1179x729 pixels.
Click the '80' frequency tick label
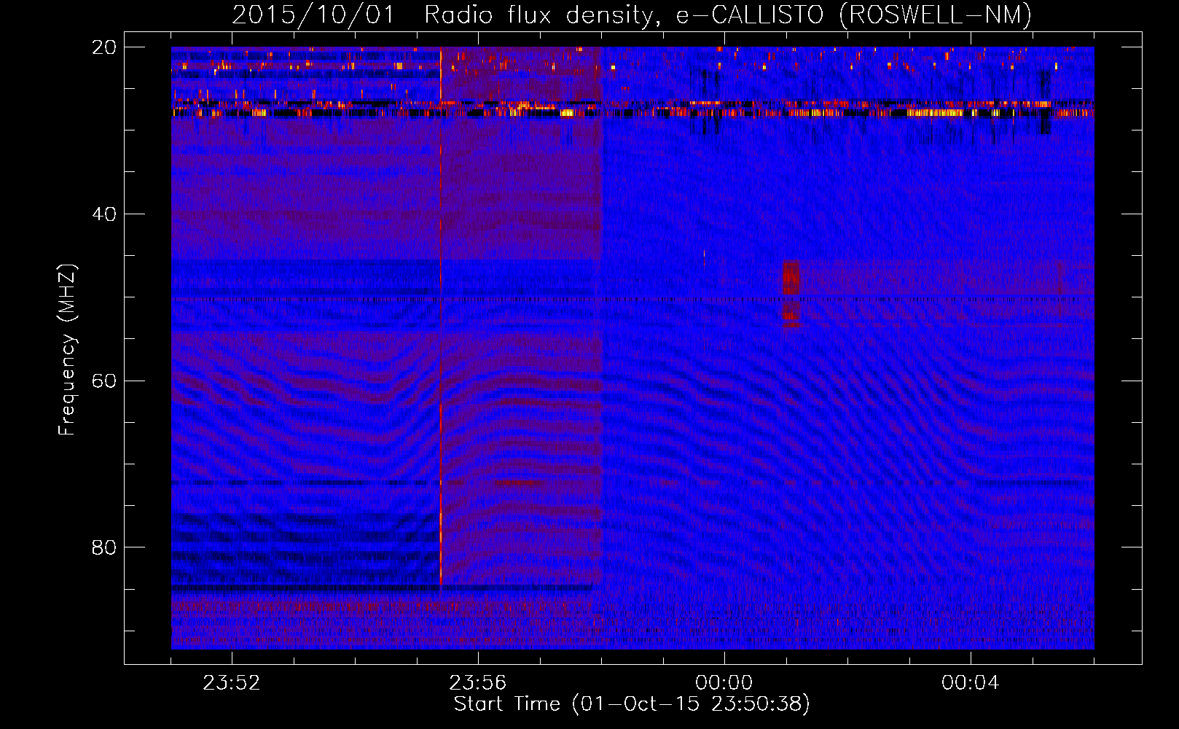click(104, 547)
